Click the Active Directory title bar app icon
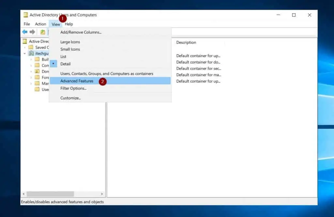Viewport: 334px width, 217px height. (25, 15)
